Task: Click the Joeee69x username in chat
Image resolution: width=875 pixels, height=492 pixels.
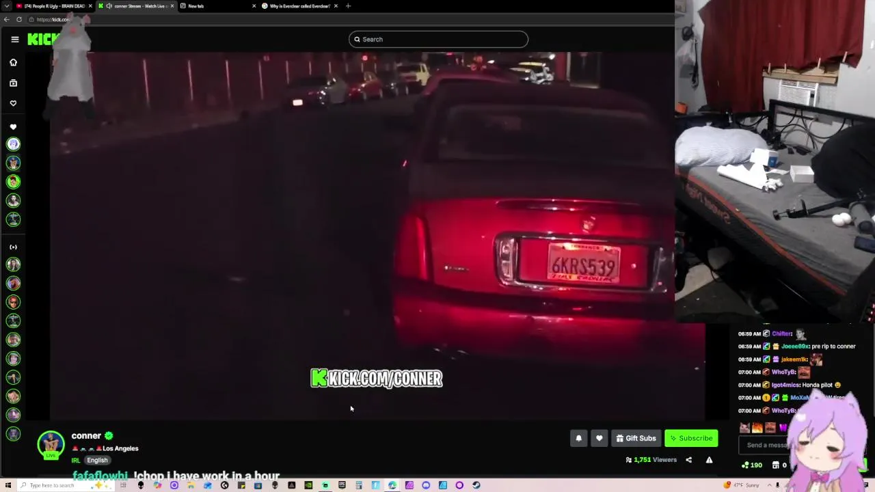Action: pyautogui.click(x=795, y=346)
